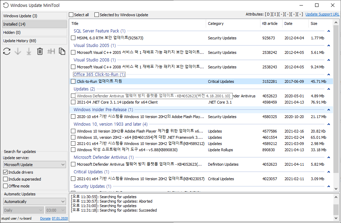Collapse the Visual Studio 2008 group
The width and height of the screenshot is (341, 223).
click(x=329, y=60)
